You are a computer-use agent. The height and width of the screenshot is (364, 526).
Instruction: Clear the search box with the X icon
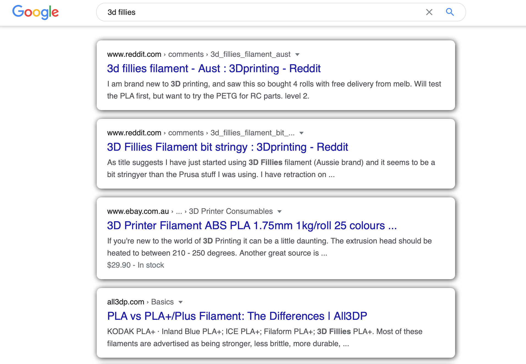pyautogui.click(x=429, y=12)
